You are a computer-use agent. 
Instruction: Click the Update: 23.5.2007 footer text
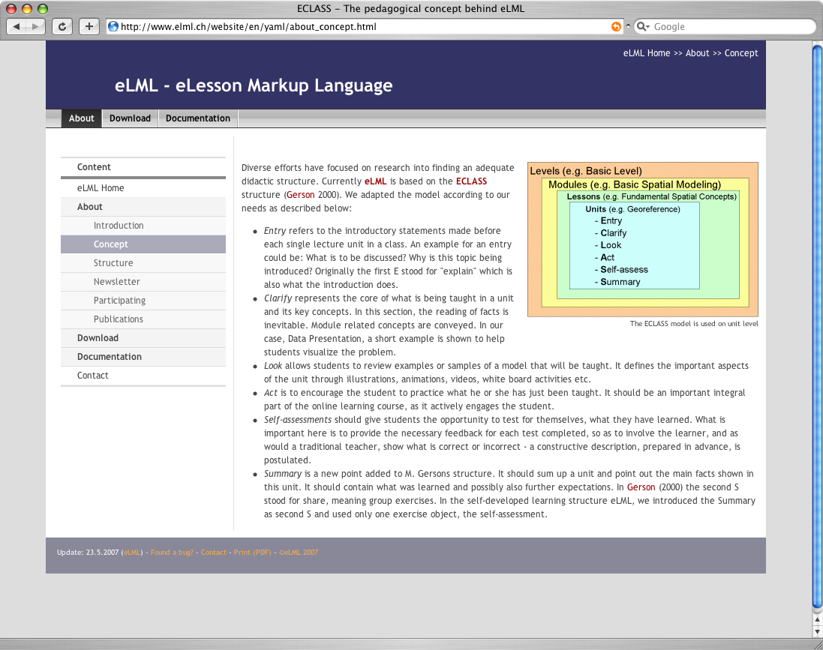click(88, 553)
